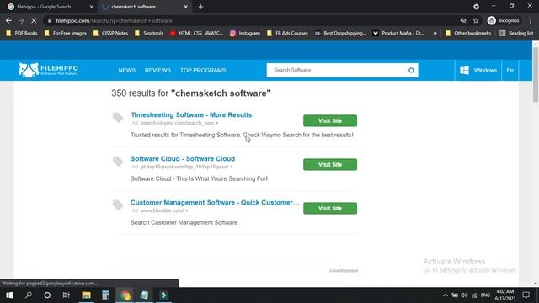
Task: Click into the Search Software field
Action: click(337, 70)
